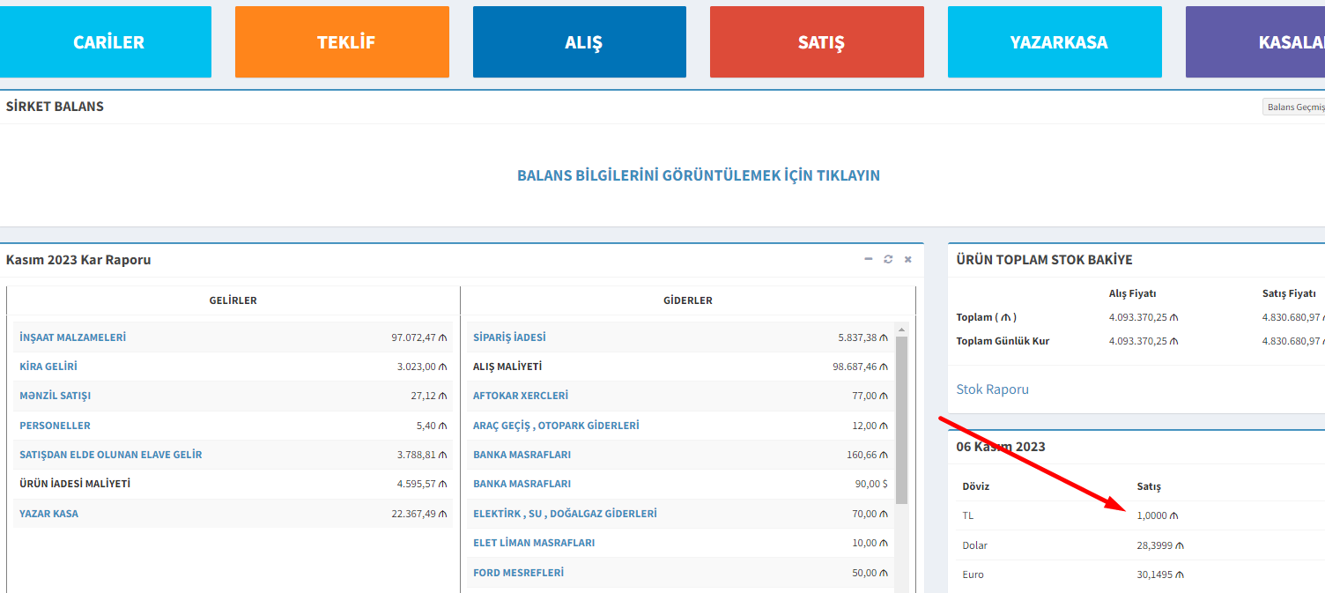Click the Balans Geçmişi button
This screenshot has width=1325, height=593.
tap(1294, 107)
